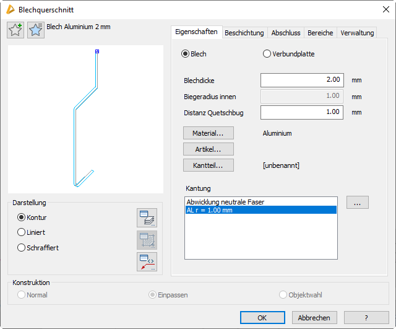Open the Artikel selection dialog
This screenshot has height=329, width=396.
(x=208, y=149)
